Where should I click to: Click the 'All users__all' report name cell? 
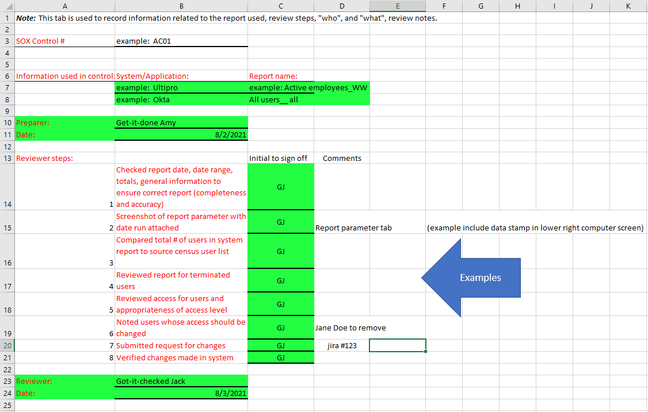coord(280,99)
